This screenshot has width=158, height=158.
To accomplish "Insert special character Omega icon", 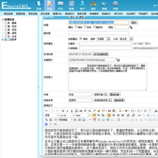I will pyautogui.click(x=103, y=120).
